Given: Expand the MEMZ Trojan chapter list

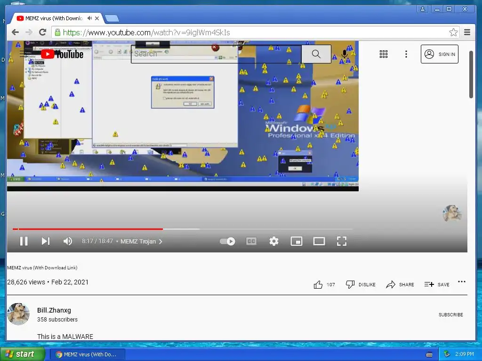Looking at the screenshot, I should coord(141,241).
